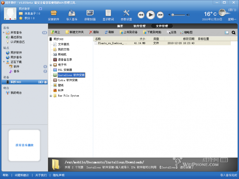Skip to the next track
Screen dimensions: 239x179
pos(160,15)
